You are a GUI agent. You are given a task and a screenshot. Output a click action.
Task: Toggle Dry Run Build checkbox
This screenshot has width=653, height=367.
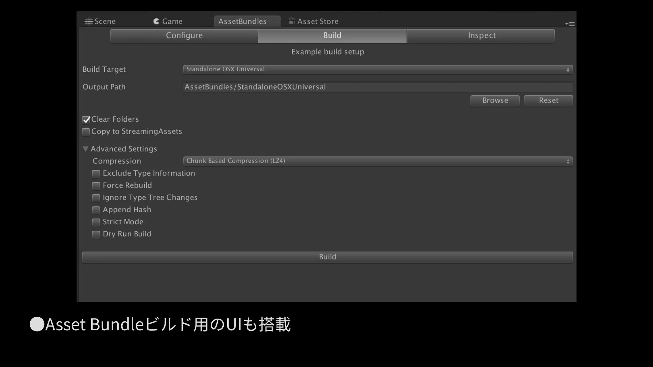[x=96, y=234]
